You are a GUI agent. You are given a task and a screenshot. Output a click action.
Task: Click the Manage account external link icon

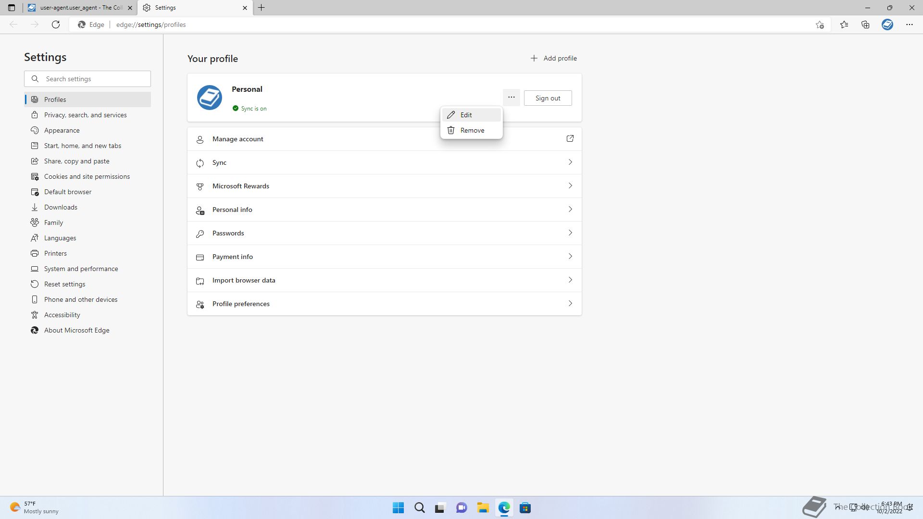coord(570,139)
